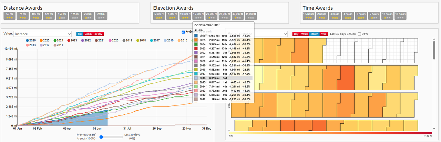Toggle the 2019 legend entry

[127, 40]
